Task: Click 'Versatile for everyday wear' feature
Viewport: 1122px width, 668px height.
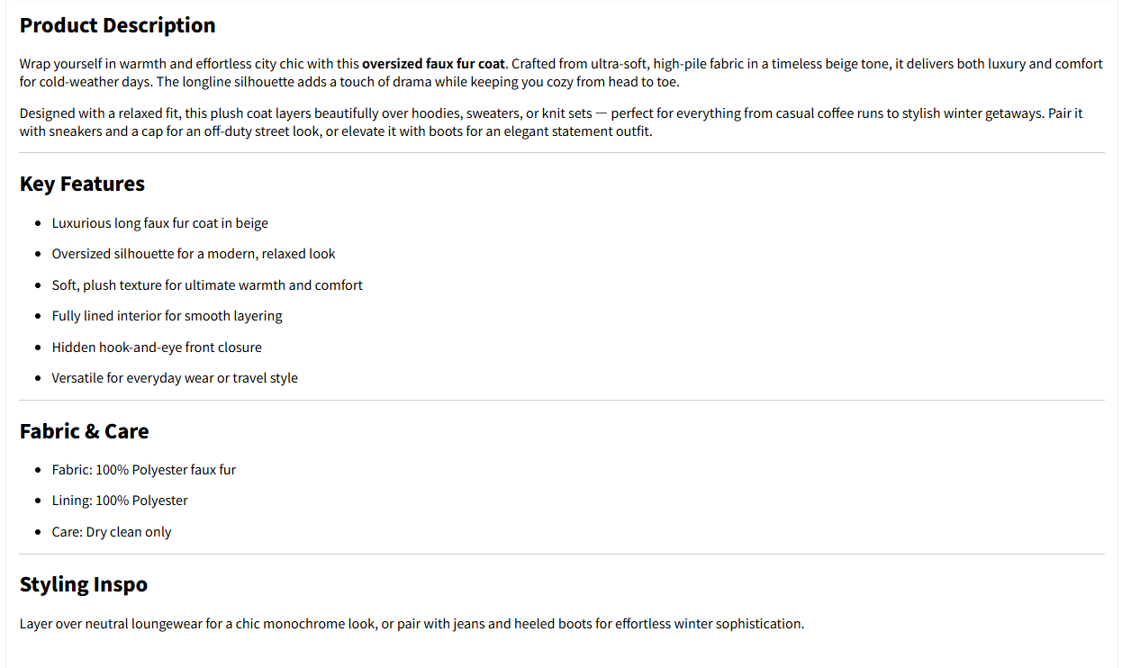Action: point(175,378)
